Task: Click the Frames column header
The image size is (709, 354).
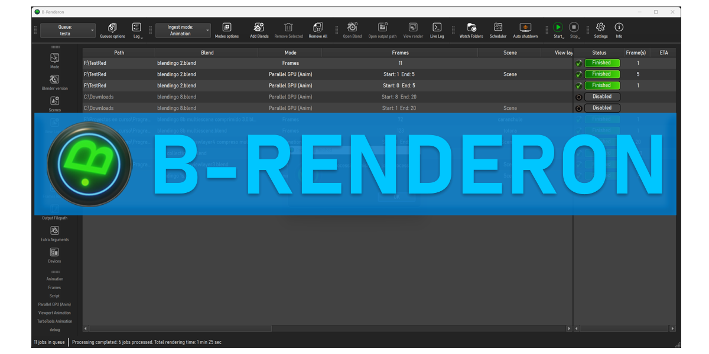Action: click(400, 53)
